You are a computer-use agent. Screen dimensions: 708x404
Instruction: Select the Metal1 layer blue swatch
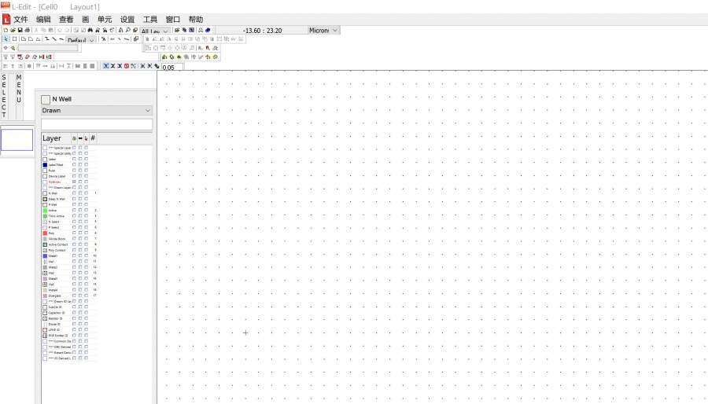click(45, 255)
